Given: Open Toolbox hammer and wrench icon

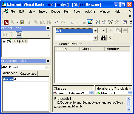Looking at the screenshot, I should 117,22.
